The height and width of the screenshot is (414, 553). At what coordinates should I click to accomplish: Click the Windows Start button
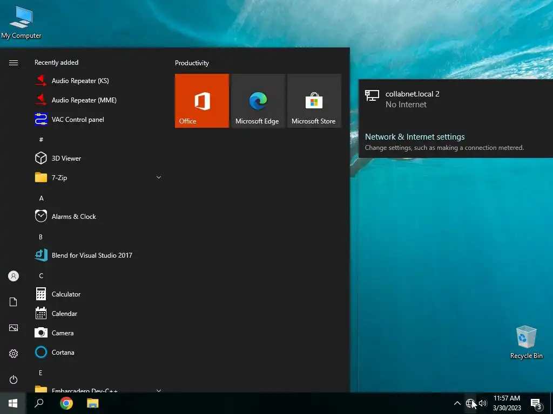tap(13, 403)
